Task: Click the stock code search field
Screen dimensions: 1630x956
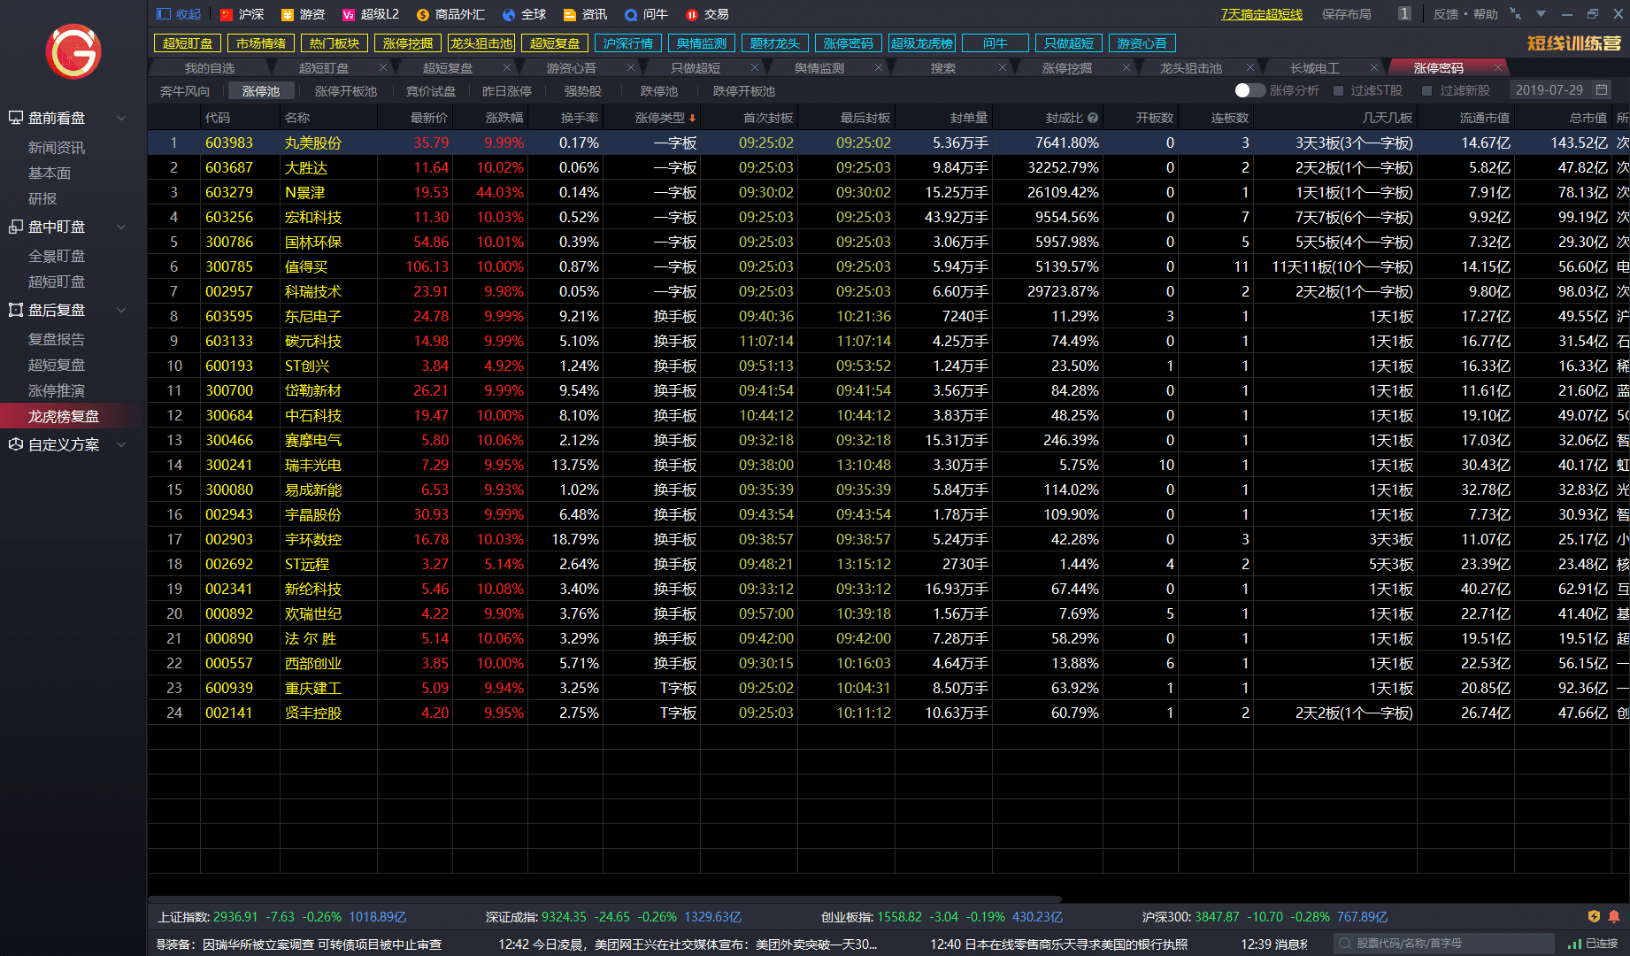Action: [1444, 944]
